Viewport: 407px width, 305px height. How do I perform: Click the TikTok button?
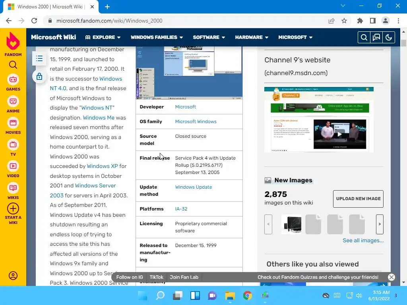(x=157, y=277)
